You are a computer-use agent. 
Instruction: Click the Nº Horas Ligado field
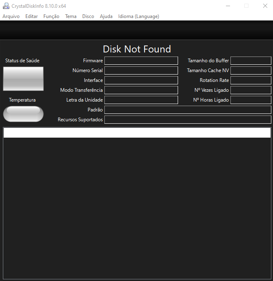251,100
